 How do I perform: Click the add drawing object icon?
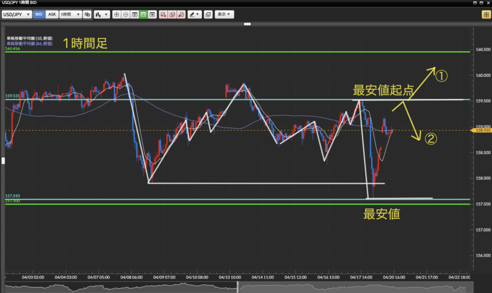(163, 14)
